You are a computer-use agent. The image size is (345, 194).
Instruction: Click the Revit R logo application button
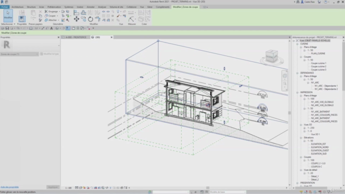tap(2, 2)
